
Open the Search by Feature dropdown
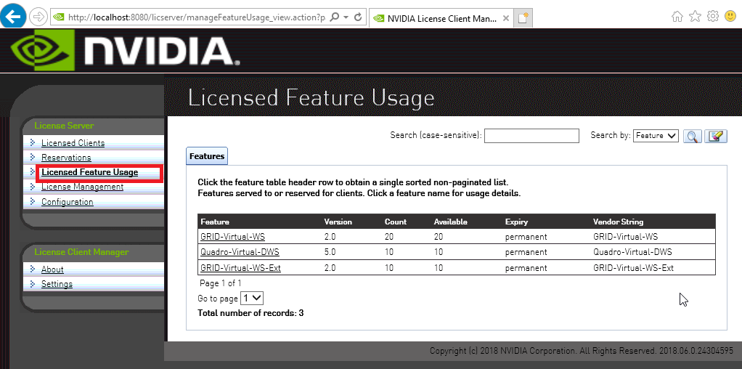coord(655,136)
